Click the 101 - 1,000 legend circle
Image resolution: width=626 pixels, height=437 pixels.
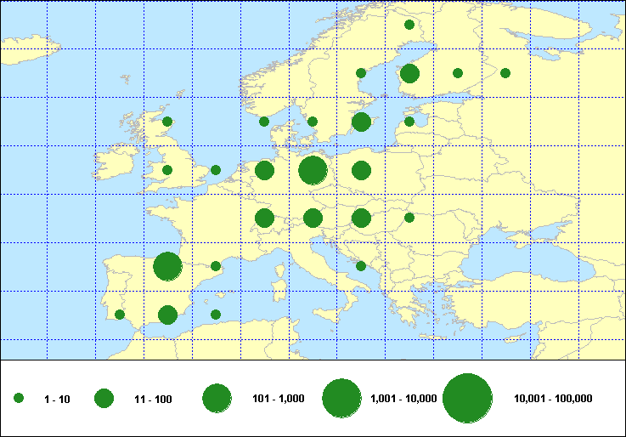point(217,398)
